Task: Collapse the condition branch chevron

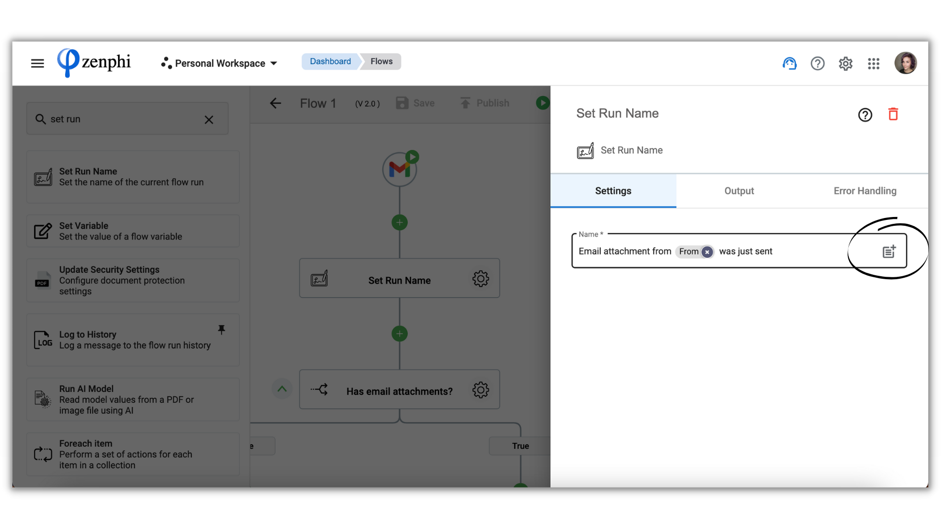Action: point(282,389)
